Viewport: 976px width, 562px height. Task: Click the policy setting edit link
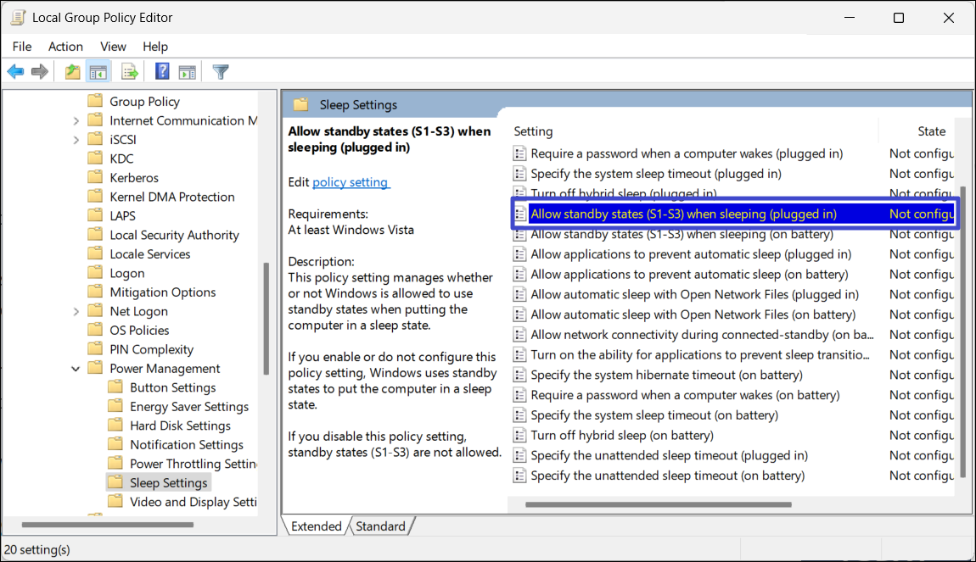pyautogui.click(x=351, y=182)
